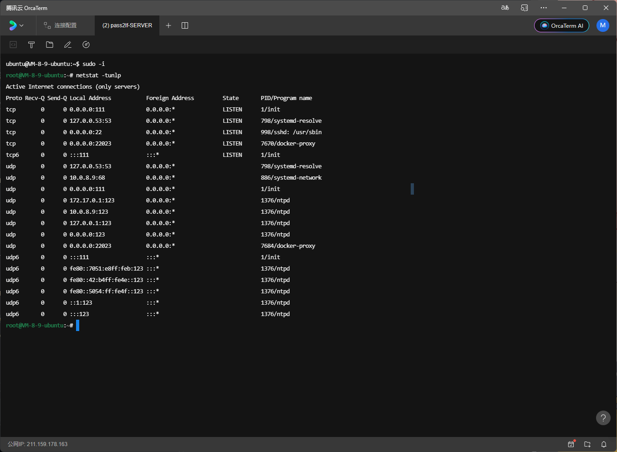Toggle the language switch aあ icon
The width and height of the screenshot is (617, 452).
(x=505, y=8)
